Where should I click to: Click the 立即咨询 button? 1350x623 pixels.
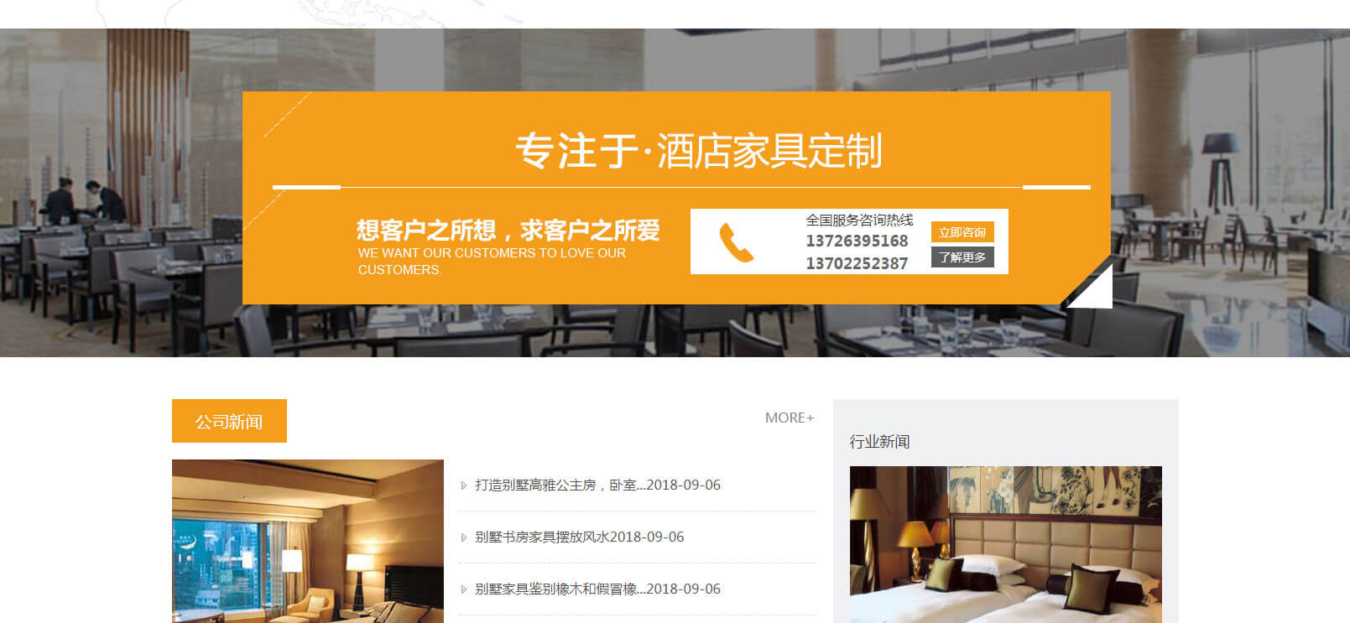pyautogui.click(x=962, y=232)
